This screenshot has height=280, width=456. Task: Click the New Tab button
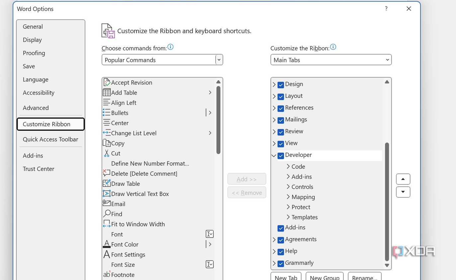tap(286, 277)
